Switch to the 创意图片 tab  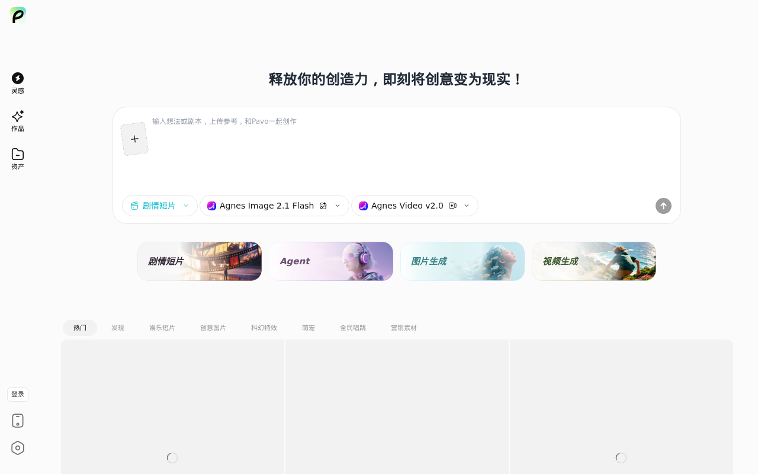click(x=213, y=328)
